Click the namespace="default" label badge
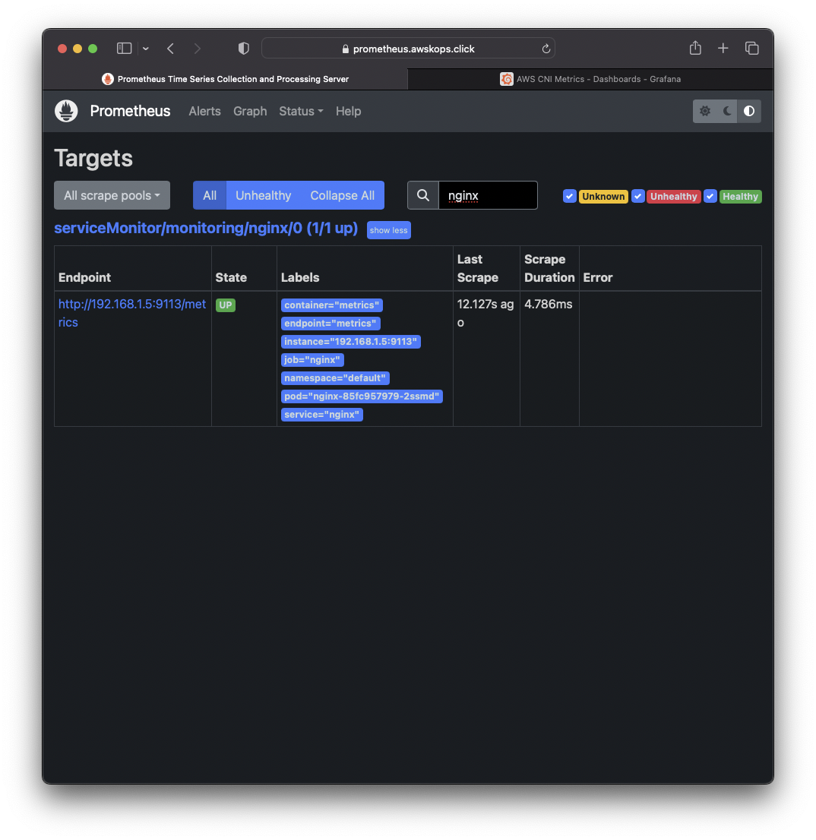816x840 pixels. [x=335, y=377]
